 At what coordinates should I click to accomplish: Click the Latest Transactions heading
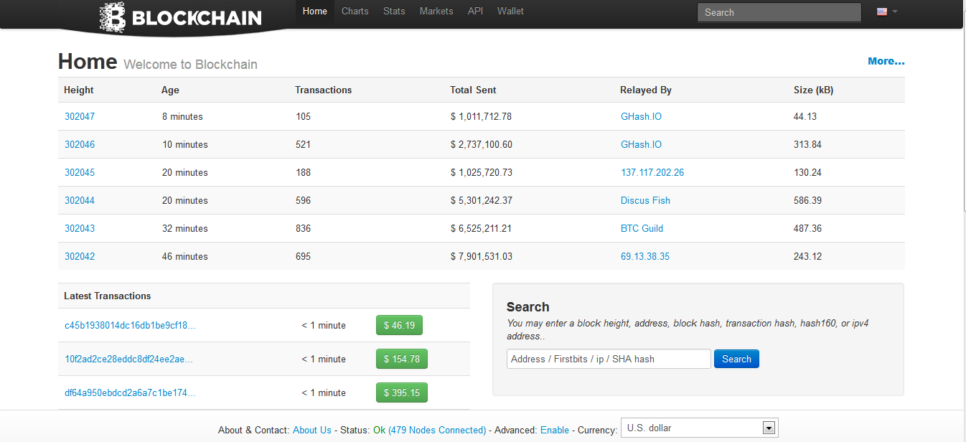[x=108, y=296]
